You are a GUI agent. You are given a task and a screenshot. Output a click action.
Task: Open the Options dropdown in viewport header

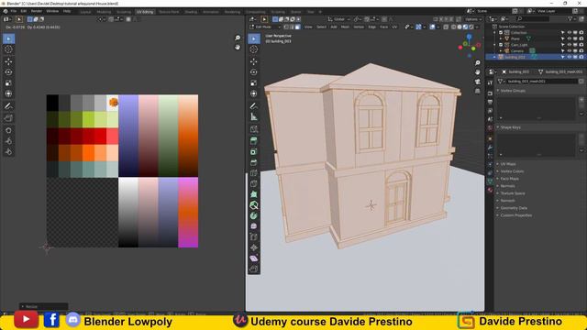[x=473, y=19]
